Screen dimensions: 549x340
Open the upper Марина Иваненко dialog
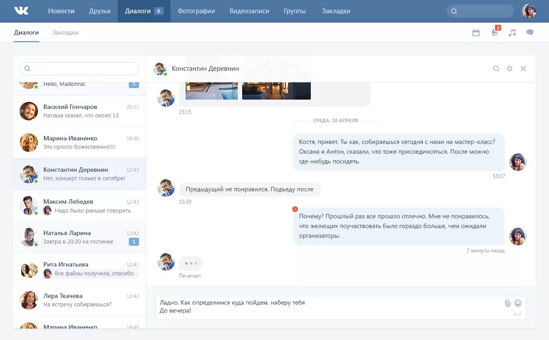[79, 143]
